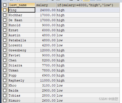122x103 pixels.
Task: Click the Chen name cell
Action: [22, 60]
